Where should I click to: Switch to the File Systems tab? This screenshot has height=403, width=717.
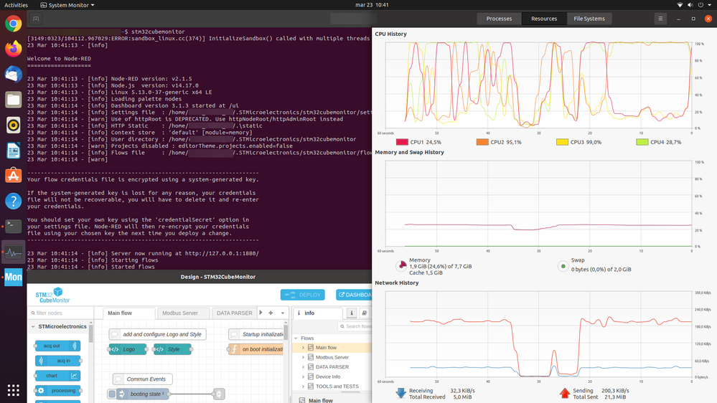click(x=589, y=19)
